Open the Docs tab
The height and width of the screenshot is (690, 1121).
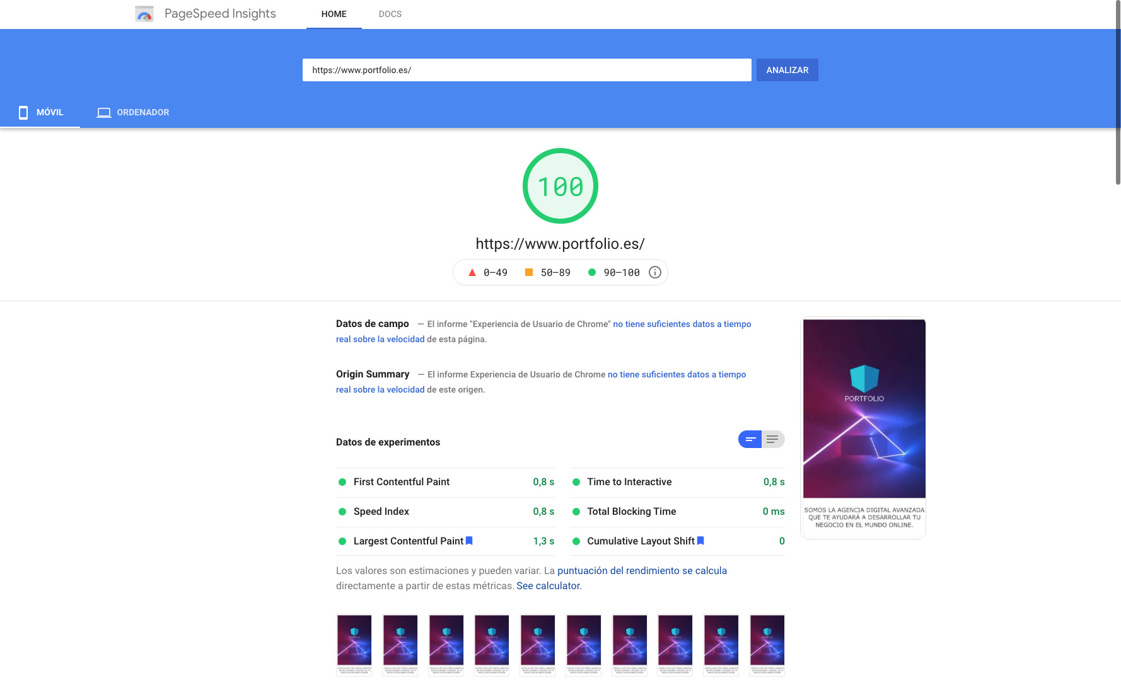point(390,14)
